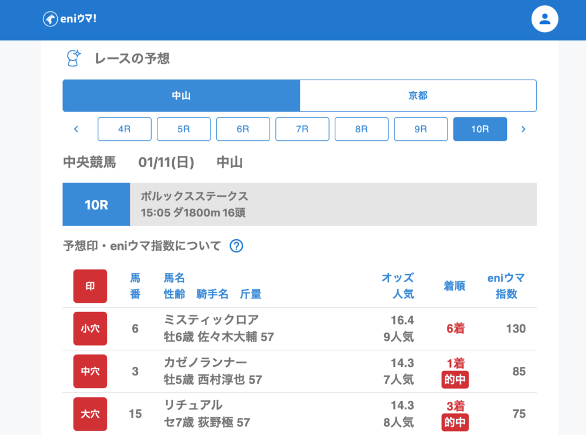This screenshot has height=435, width=586.
Task: Select the 5R race button
Action: click(184, 129)
